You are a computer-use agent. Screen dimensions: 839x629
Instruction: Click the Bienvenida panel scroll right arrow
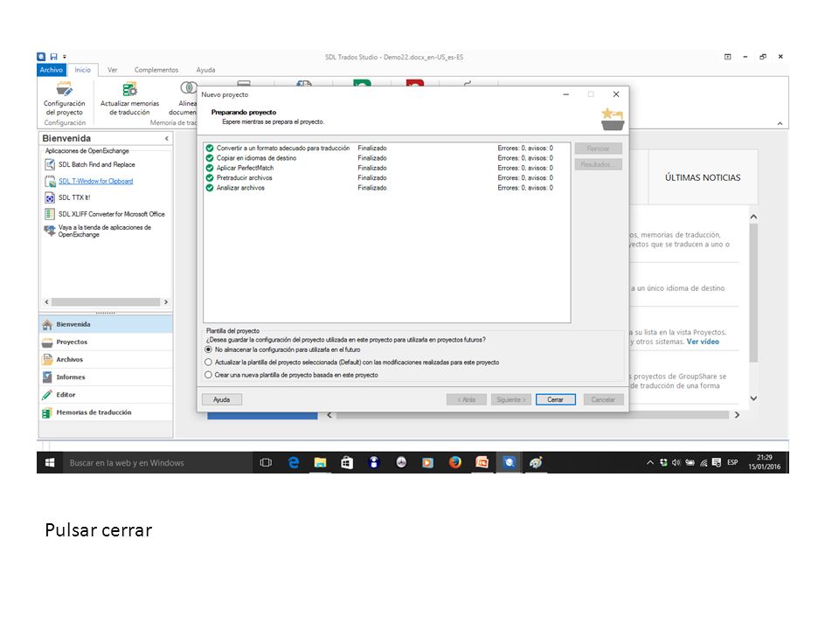[166, 302]
